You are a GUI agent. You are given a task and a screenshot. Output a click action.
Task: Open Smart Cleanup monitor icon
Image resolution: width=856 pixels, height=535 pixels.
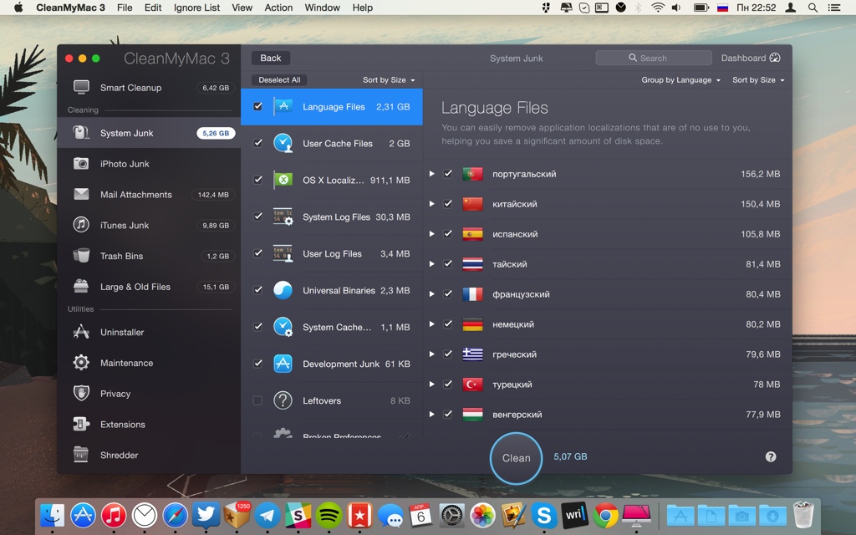81,87
